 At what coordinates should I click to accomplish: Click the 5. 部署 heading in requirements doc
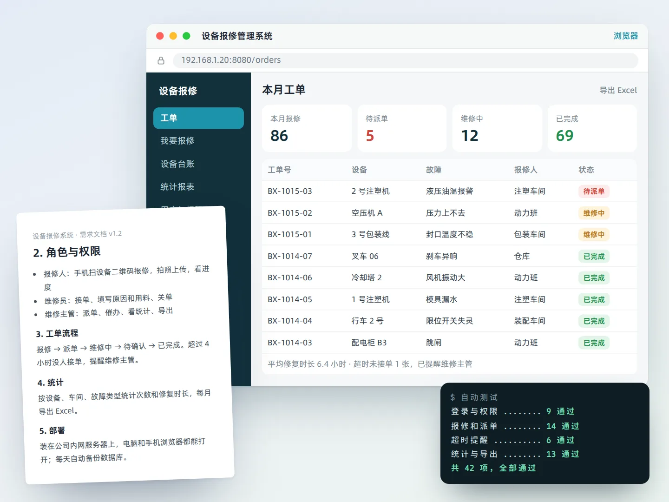point(52,431)
